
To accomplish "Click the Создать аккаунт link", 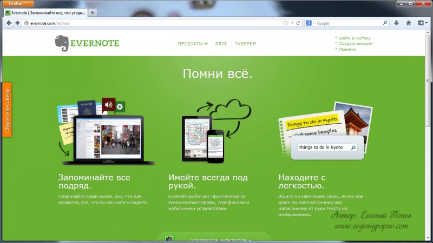I will tap(356, 44).
